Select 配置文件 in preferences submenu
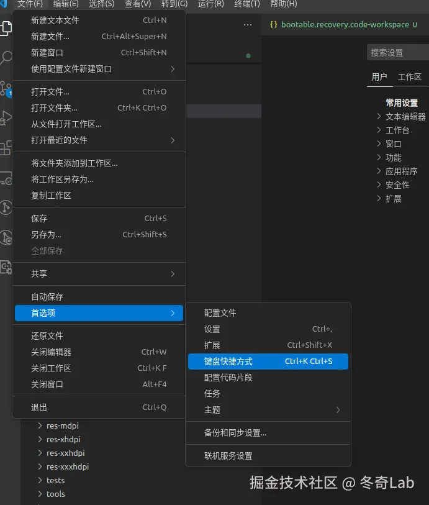This screenshot has width=429, height=505. [x=268, y=313]
